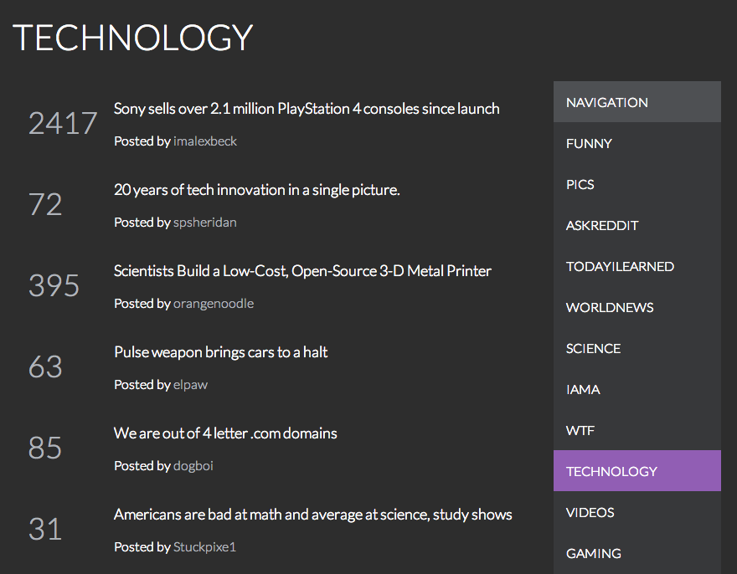Open the 4 letter .com domains post

click(x=225, y=433)
